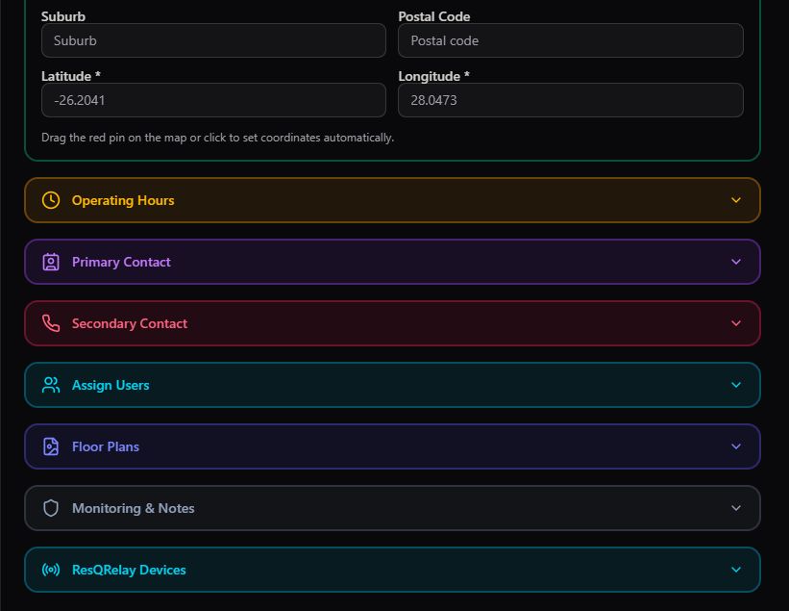Screen dimensions: 789x611
Task: Focus the Suburb input field
Action: pos(213,40)
